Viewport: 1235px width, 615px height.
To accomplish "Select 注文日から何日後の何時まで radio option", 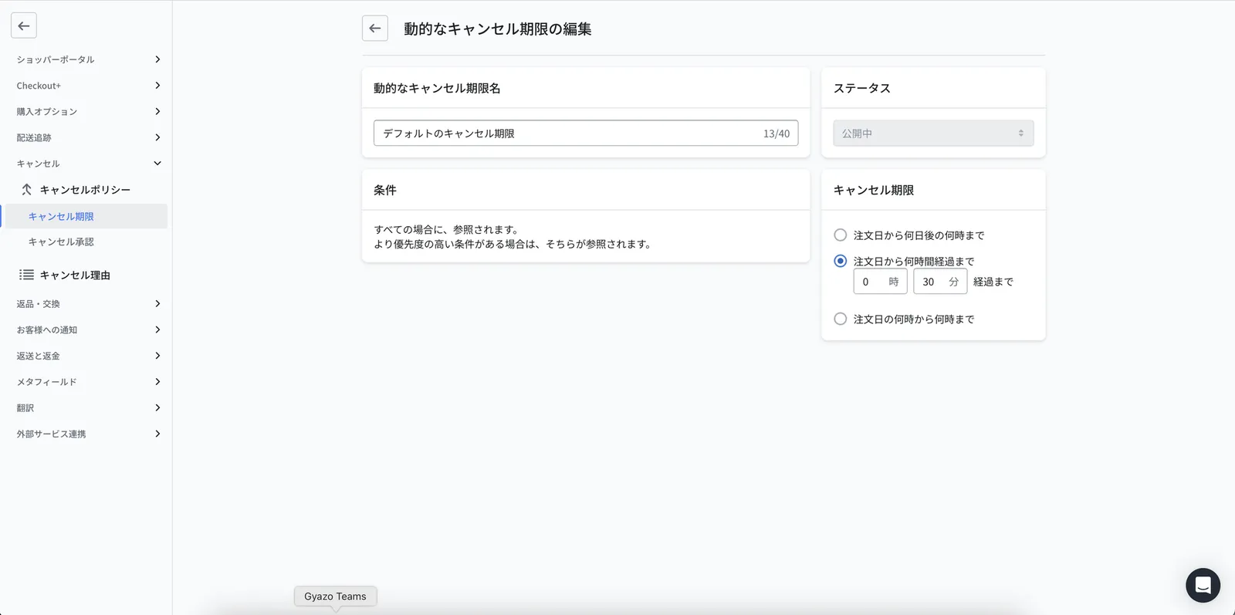I will point(841,235).
